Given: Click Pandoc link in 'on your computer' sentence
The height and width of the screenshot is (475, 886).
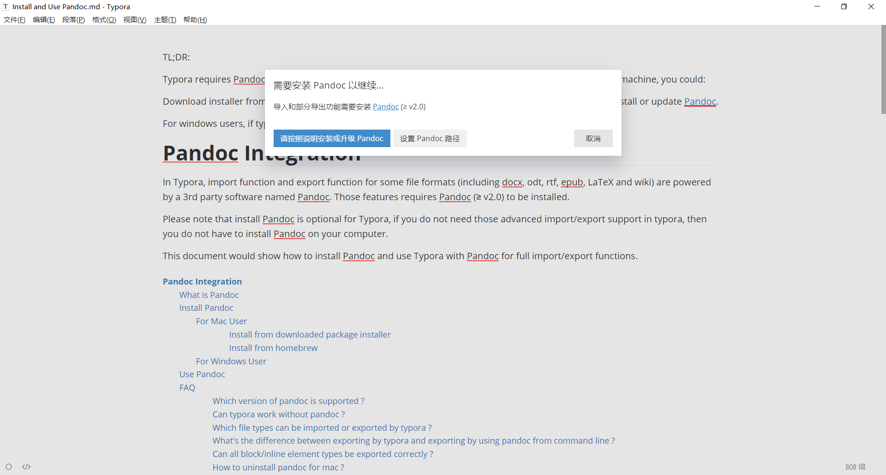Looking at the screenshot, I should pos(289,234).
